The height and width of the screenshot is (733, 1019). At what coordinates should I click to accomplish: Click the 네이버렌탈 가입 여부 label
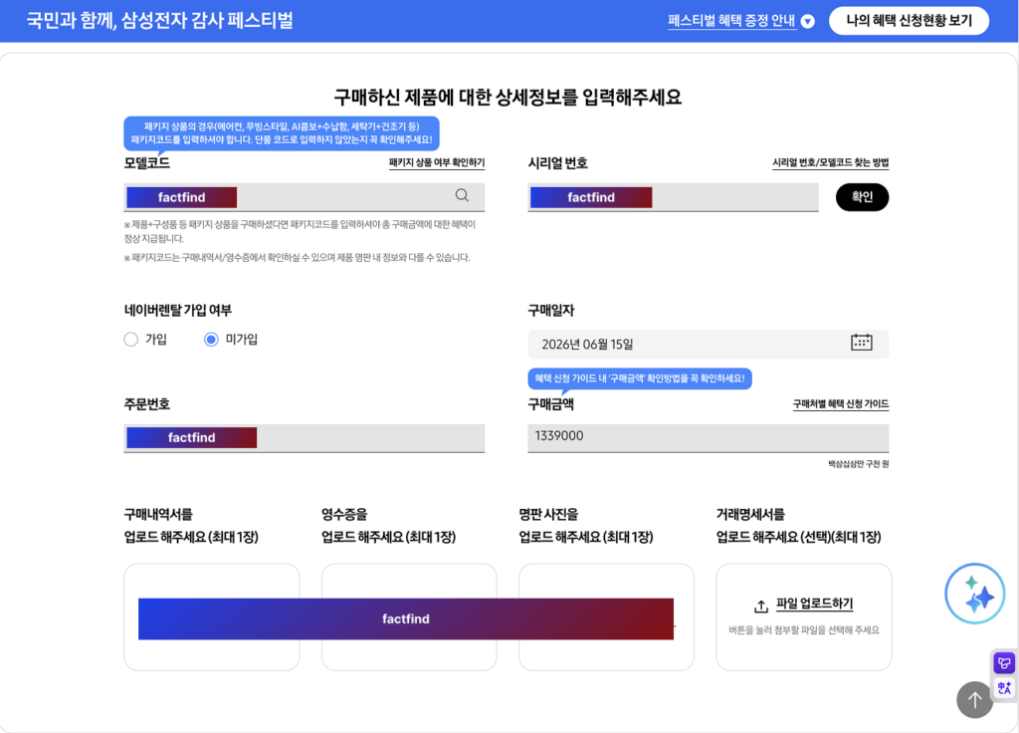tap(177, 311)
